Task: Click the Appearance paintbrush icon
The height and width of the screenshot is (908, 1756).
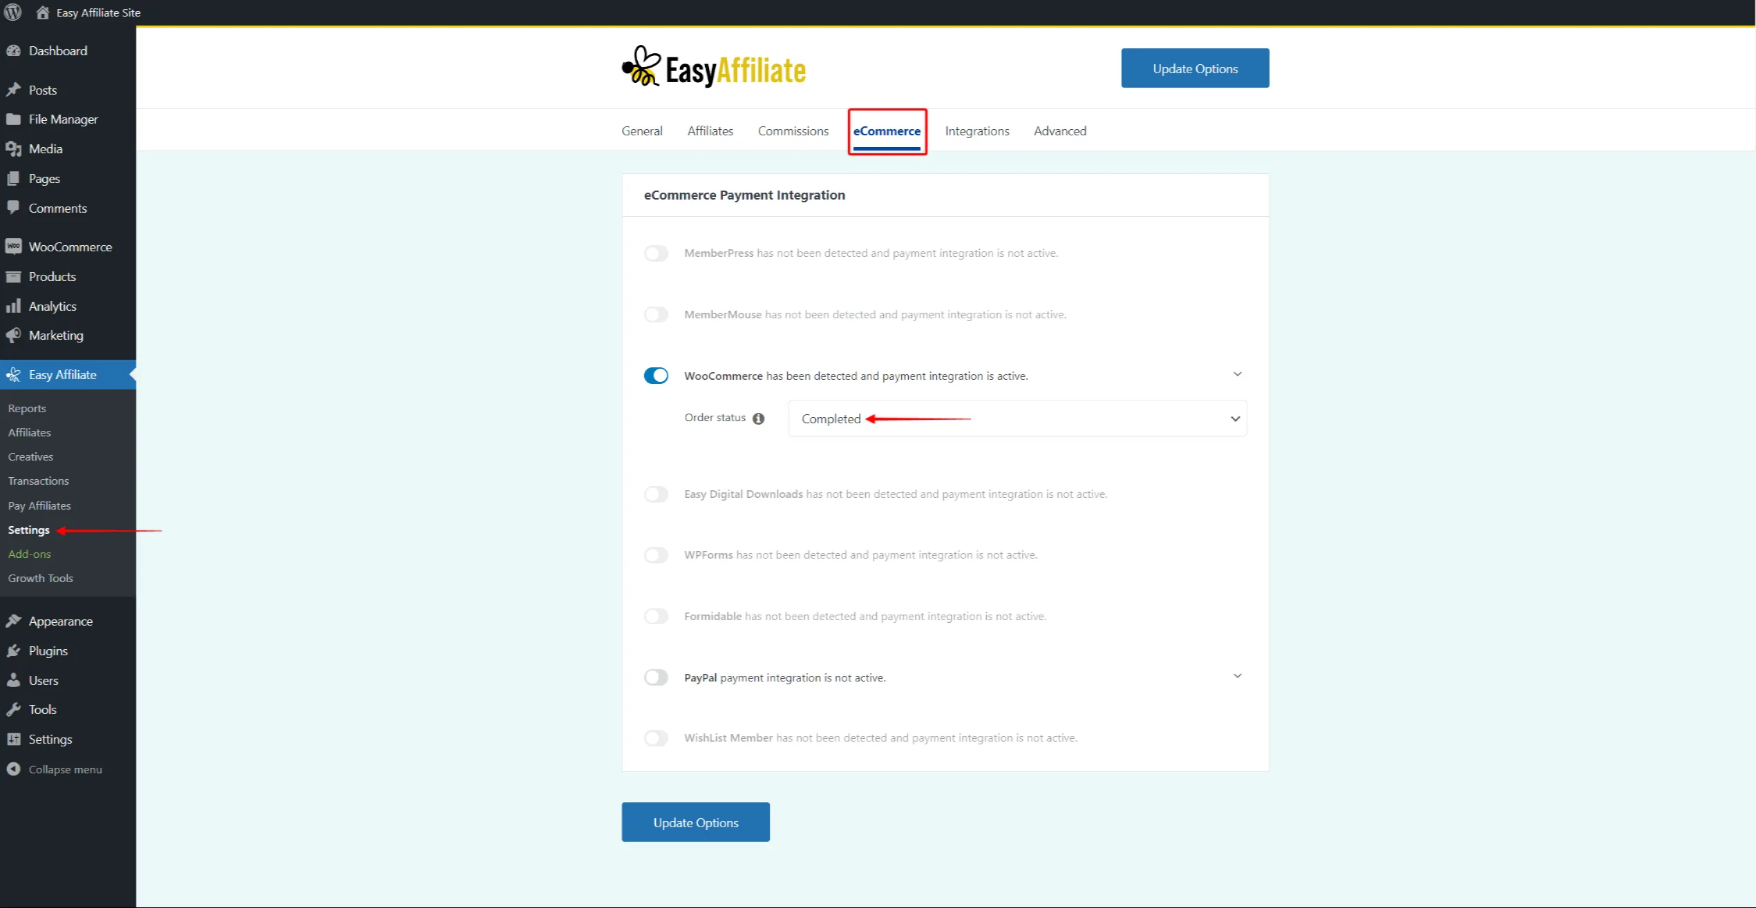Action: (x=13, y=621)
